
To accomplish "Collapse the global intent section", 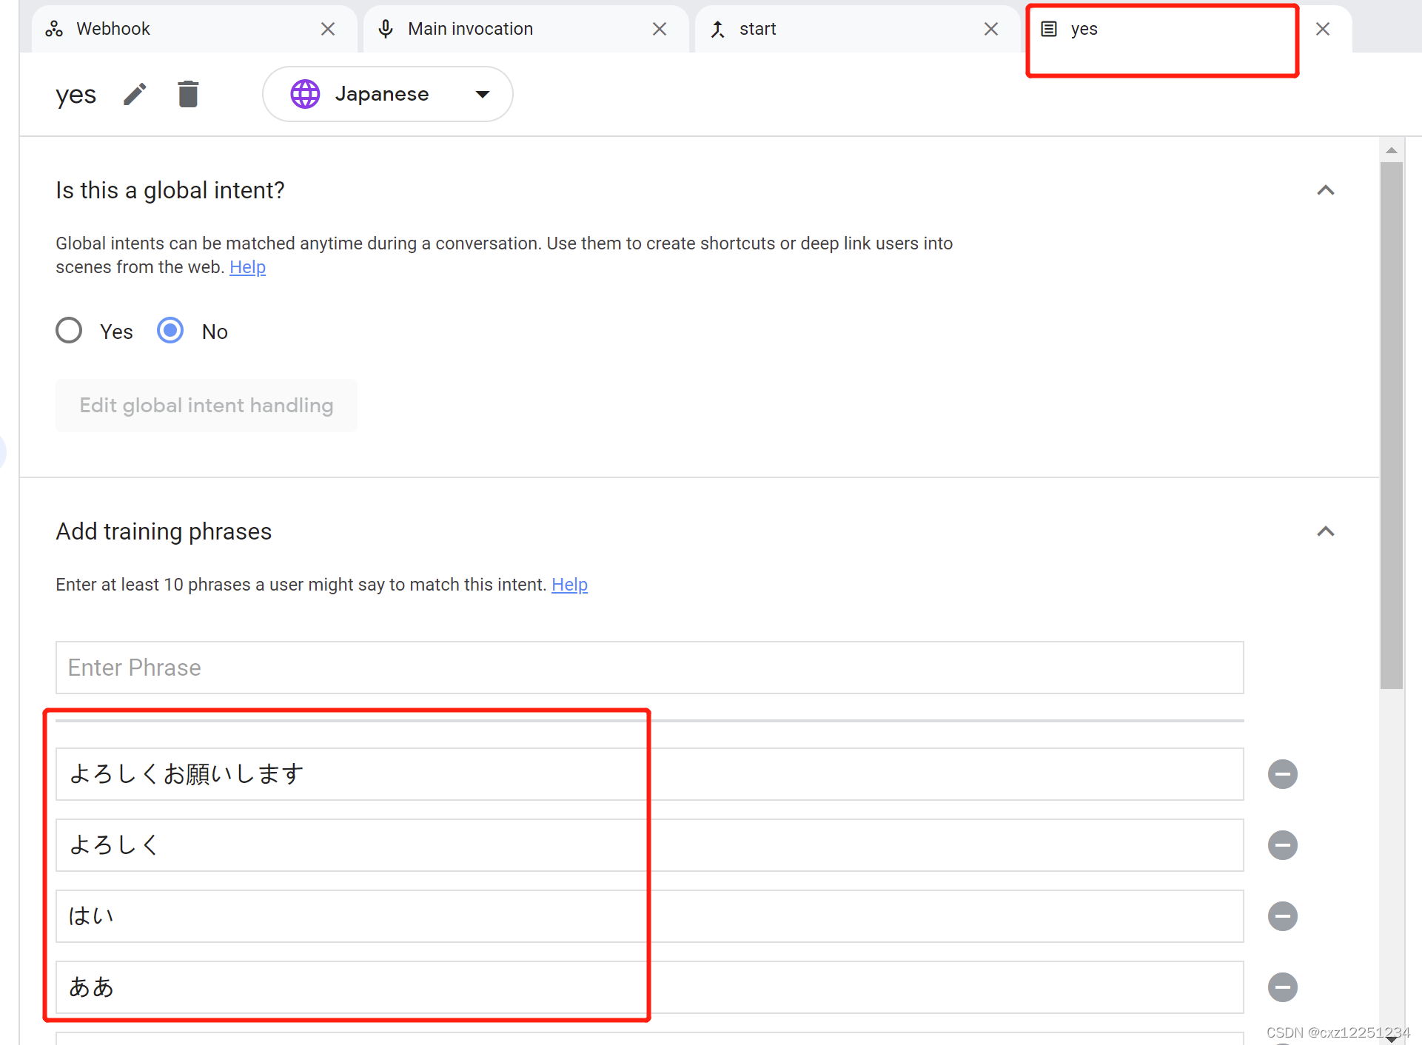I will click(1325, 191).
